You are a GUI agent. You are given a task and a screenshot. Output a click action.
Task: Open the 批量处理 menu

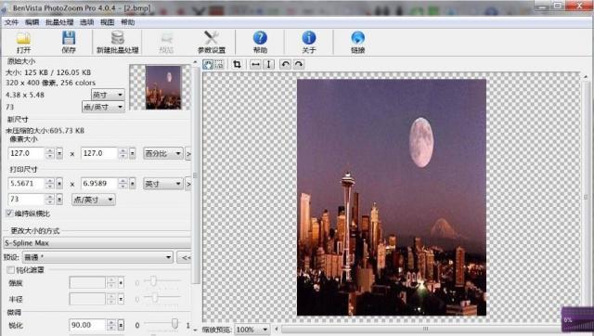coord(59,22)
